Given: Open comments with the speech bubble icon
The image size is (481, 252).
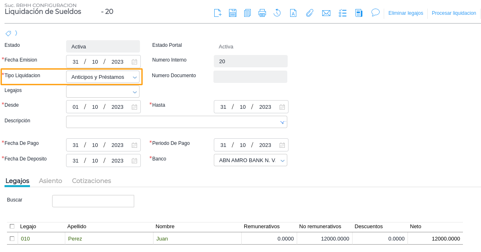Looking at the screenshot, I should click(375, 13).
